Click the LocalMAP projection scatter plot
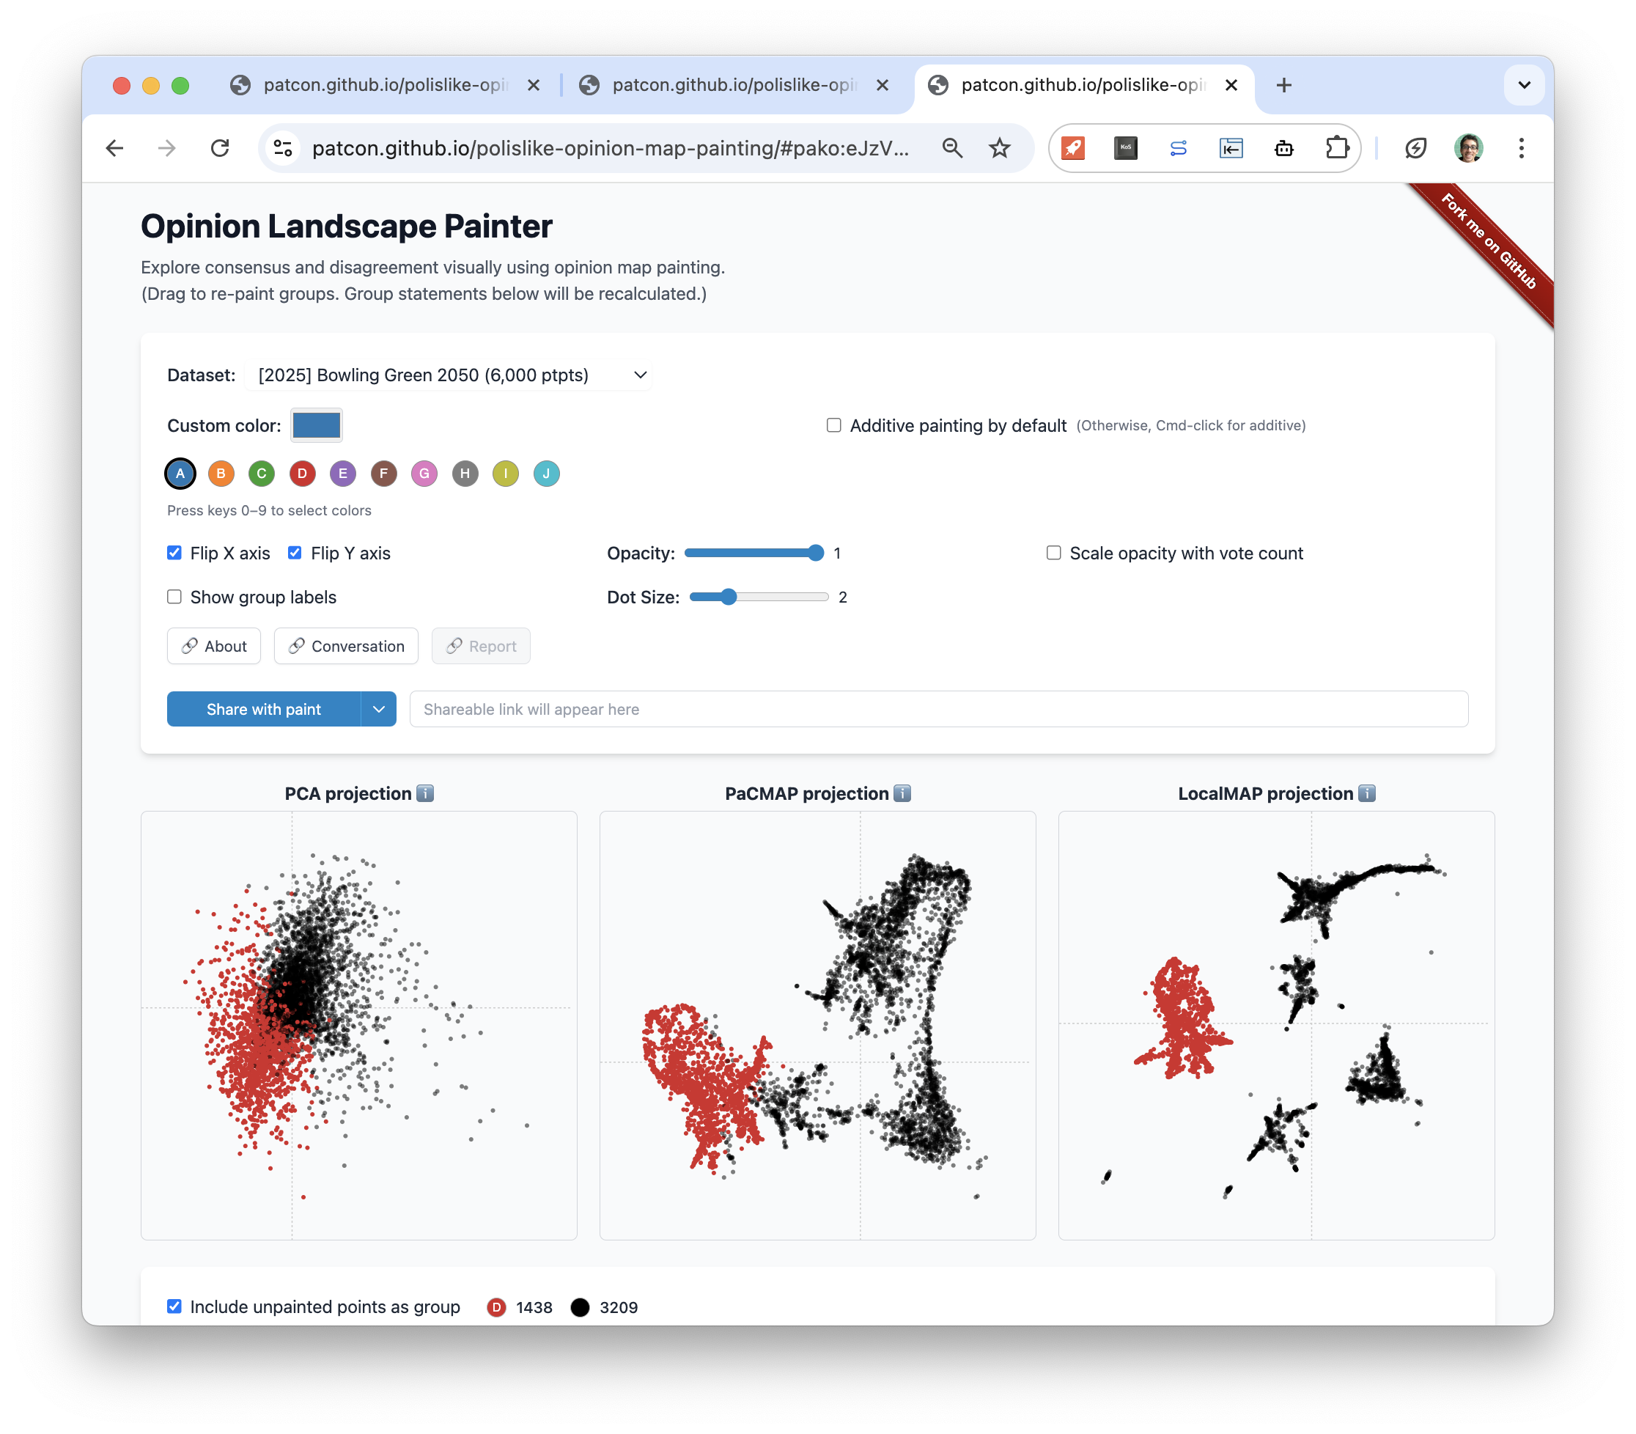The width and height of the screenshot is (1636, 1434). coord(1276,1025)
